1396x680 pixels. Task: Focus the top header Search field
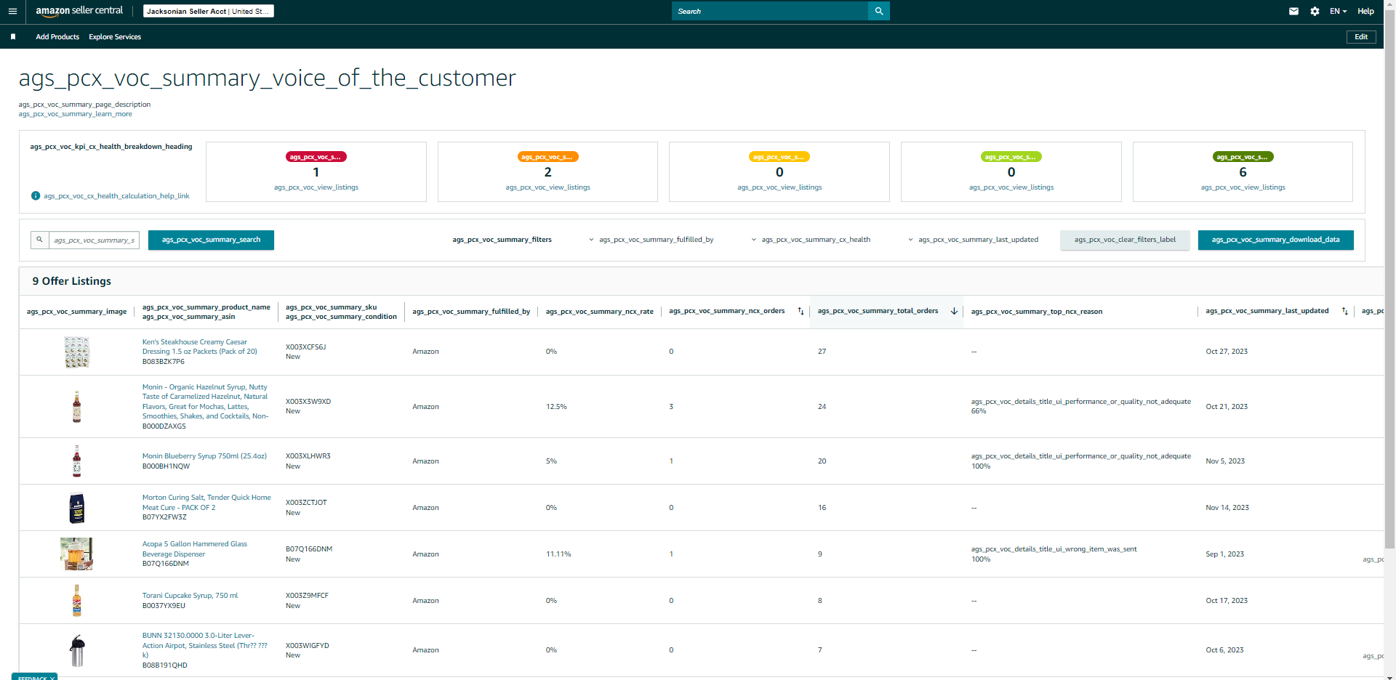[x=770, y=11]
